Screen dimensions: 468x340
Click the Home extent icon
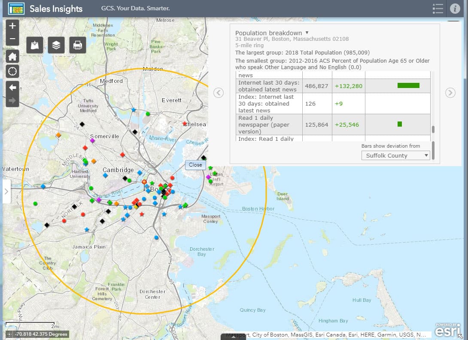click(x=12, y=56)
